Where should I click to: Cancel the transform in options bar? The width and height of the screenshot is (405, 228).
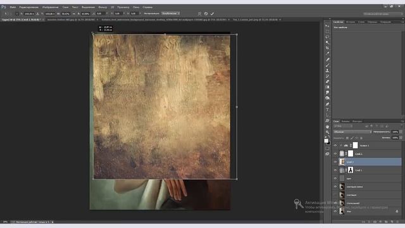pyautogui.click(x=206, y=13)
